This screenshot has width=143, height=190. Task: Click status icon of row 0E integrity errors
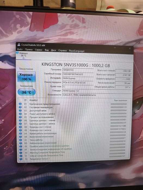pos(21,146)
